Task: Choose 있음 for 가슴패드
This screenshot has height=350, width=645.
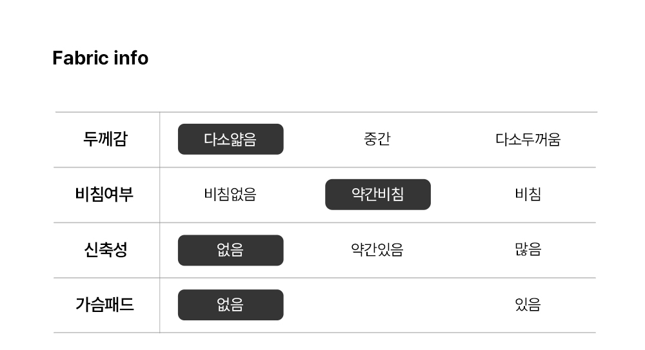Action: click(x=528, y=305)
